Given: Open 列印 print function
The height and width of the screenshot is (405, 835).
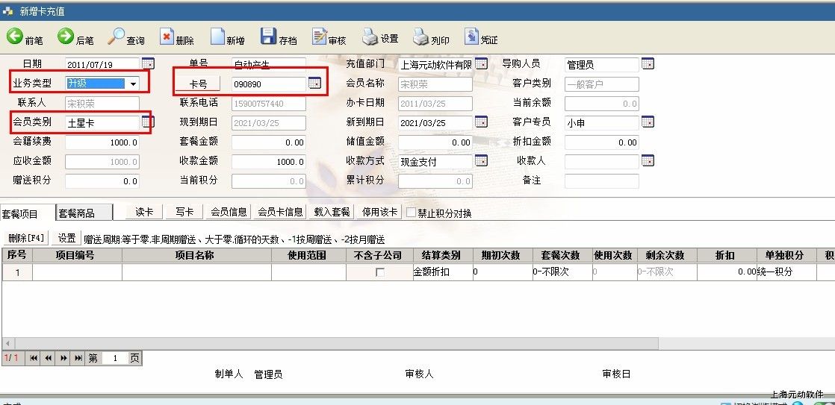Looking at the screenshot, I should (x=421, y=37).
